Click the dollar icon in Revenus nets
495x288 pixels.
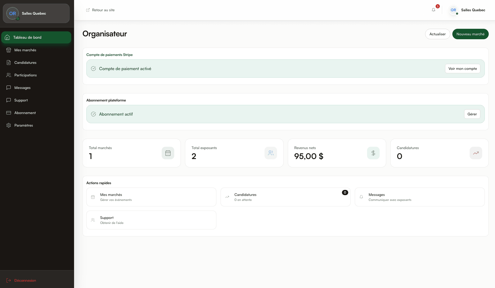coord(373,153)
